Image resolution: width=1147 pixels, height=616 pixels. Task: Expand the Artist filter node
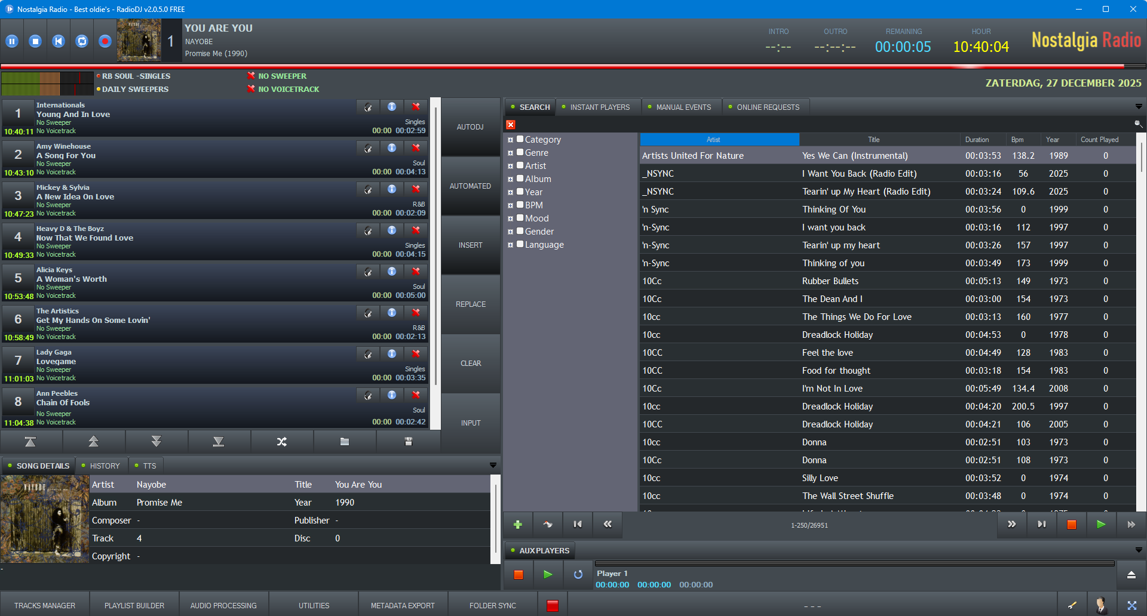pos(511,167)
